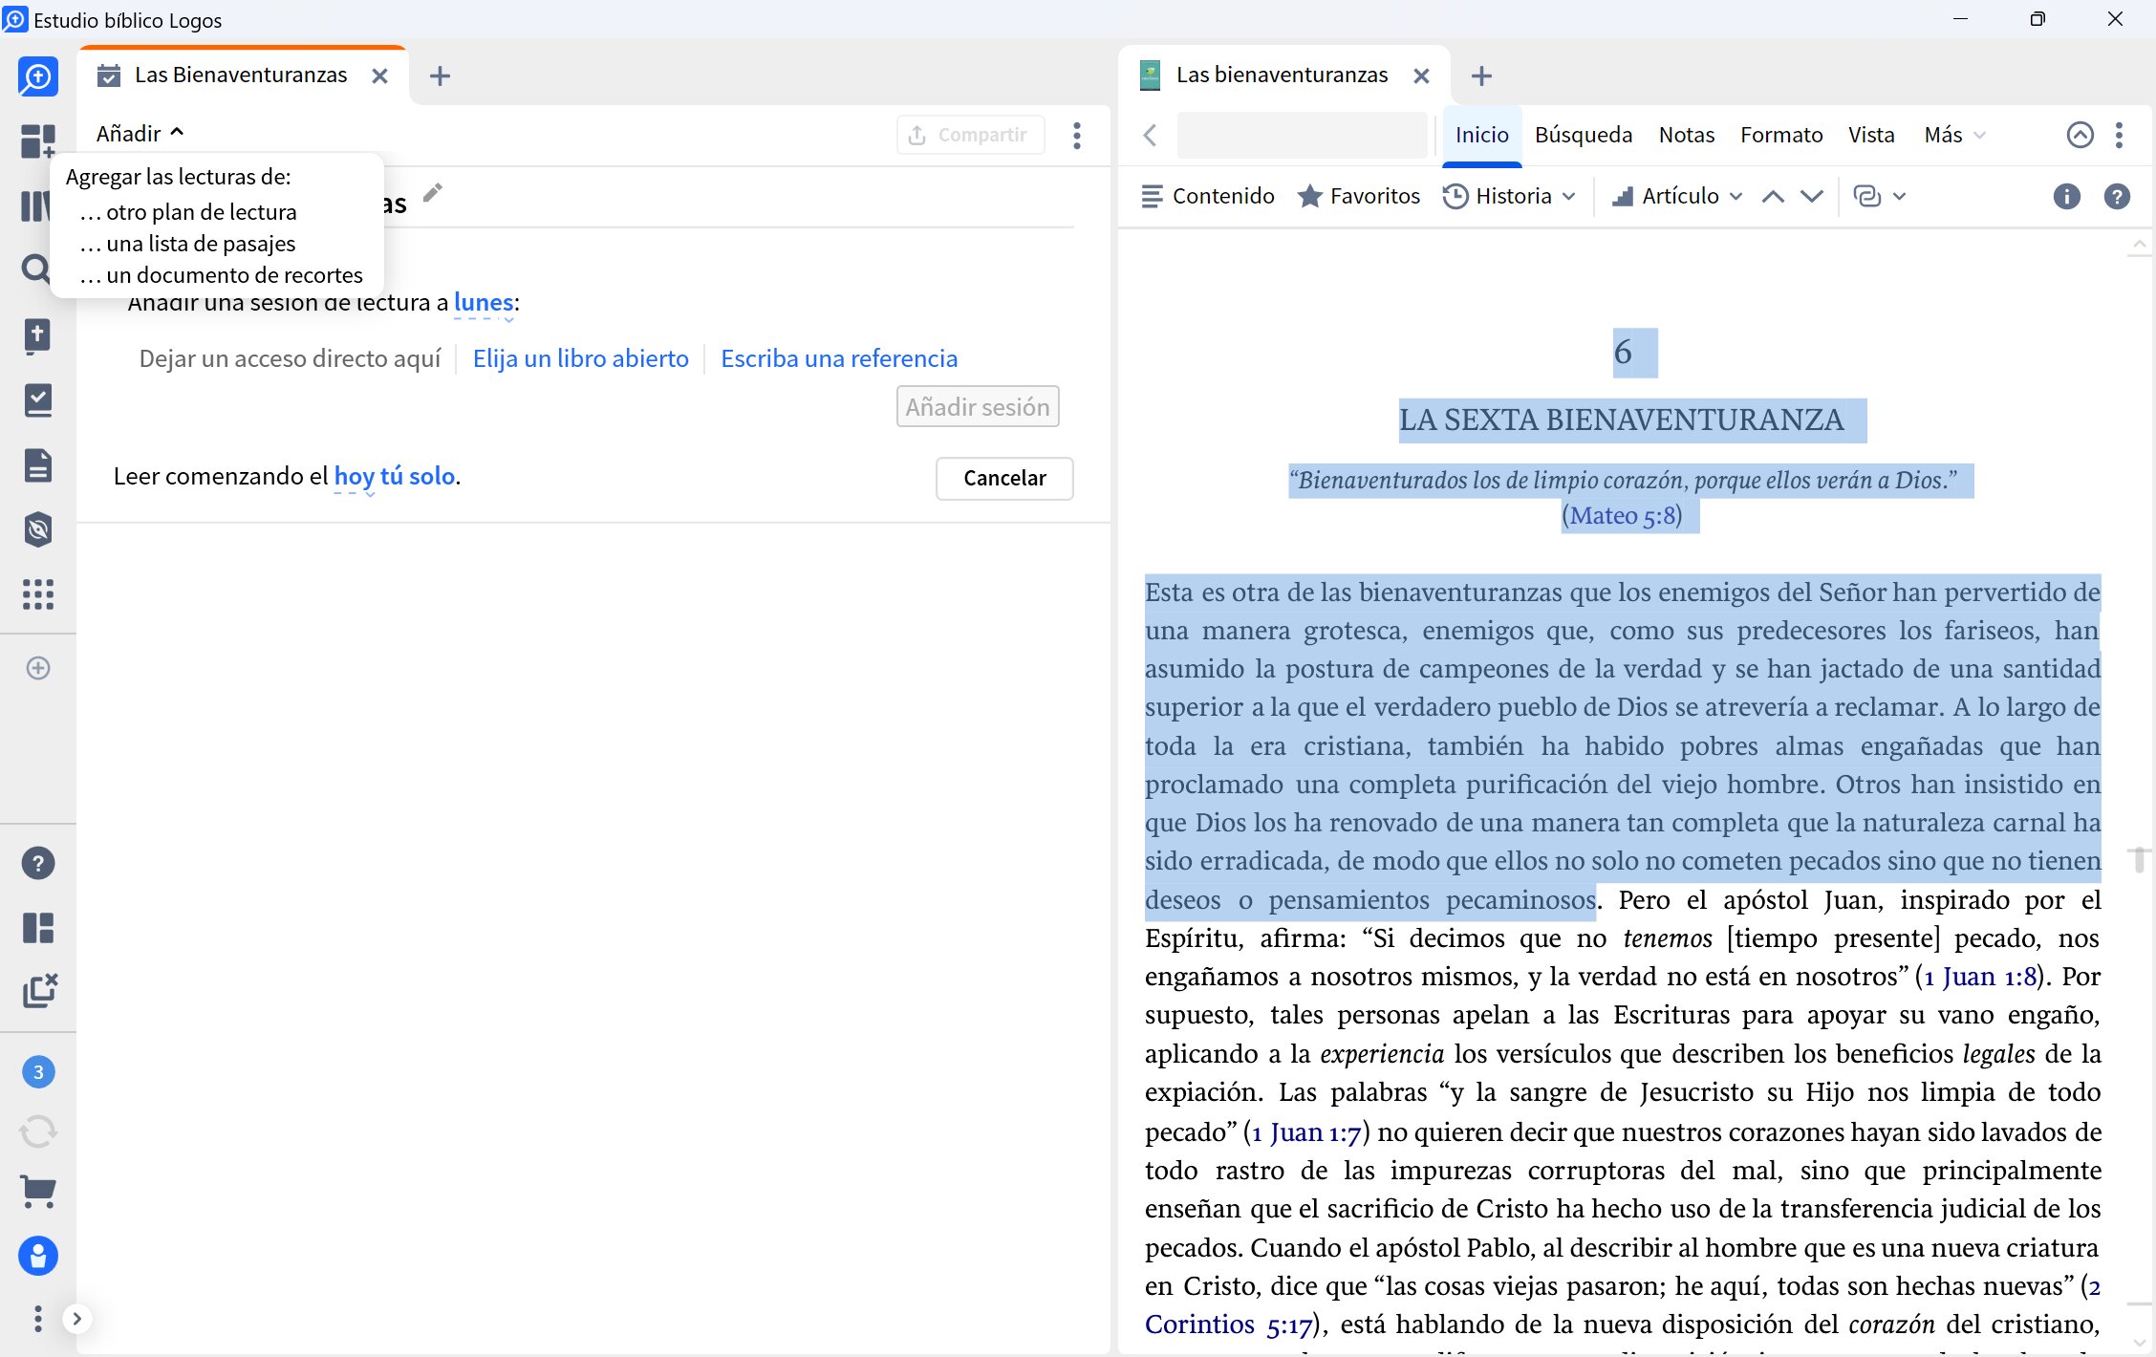Open the Bible book sidebar icon
Image resolution: width=2156 pixels, height=1357 pixels.
pyautogui.click(x=37, y=335)
